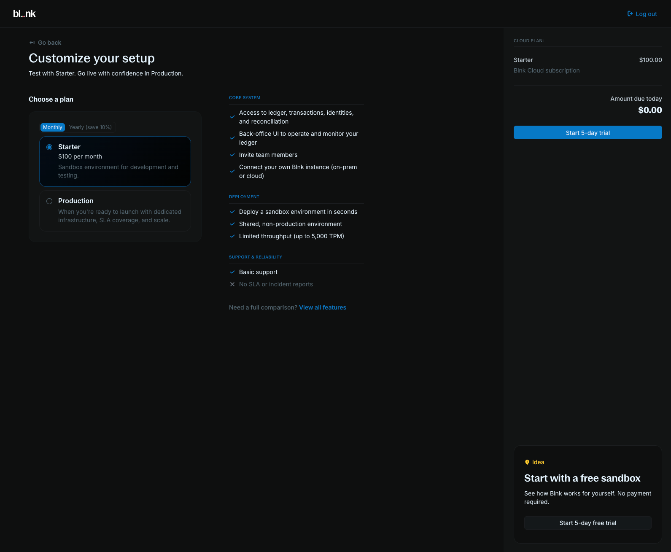671x552 pixels.
Task: Click "Start with a free sandbox" heading
Action: tap(582, 478)
